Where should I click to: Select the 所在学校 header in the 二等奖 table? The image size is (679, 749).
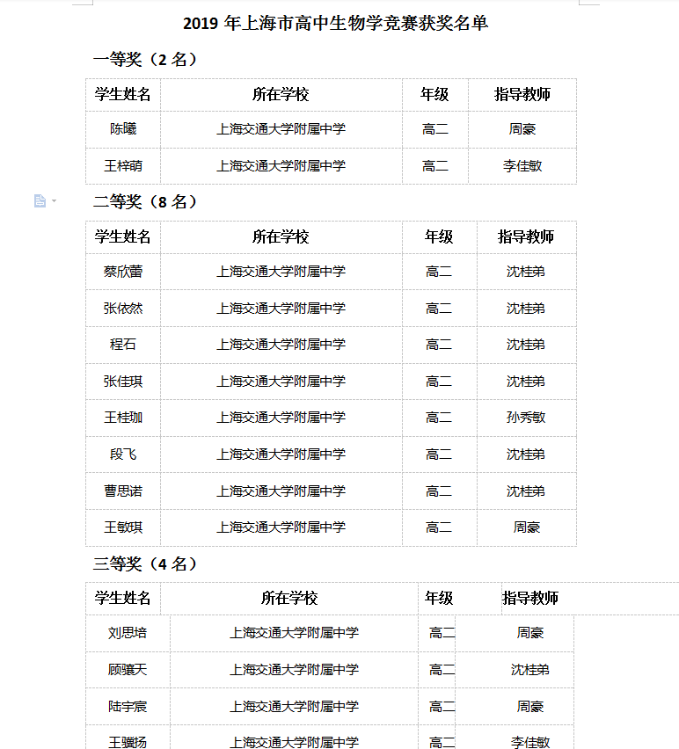[x=281, y=236]
